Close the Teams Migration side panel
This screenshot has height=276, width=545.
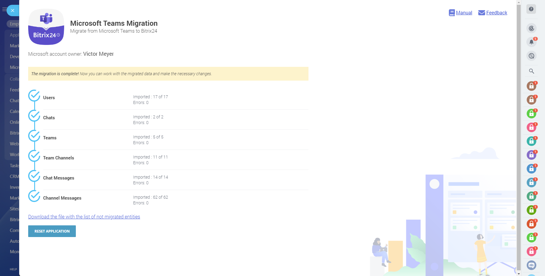point(13,10)
